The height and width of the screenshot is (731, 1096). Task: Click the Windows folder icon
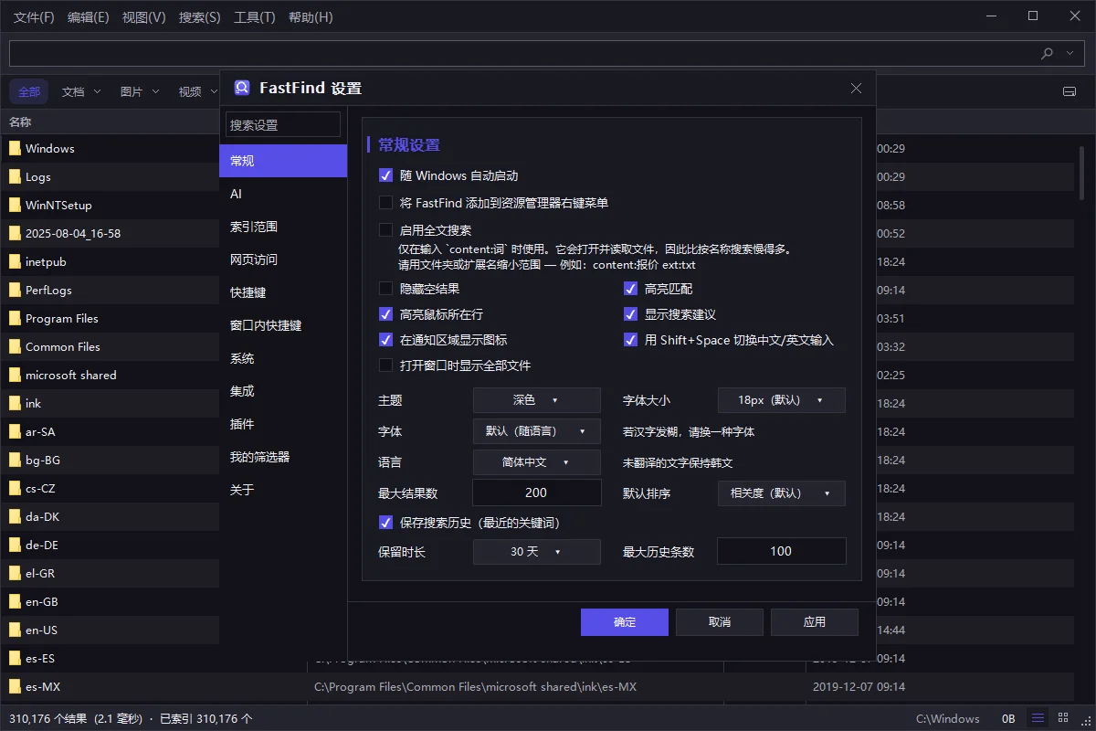coord(15,148)
